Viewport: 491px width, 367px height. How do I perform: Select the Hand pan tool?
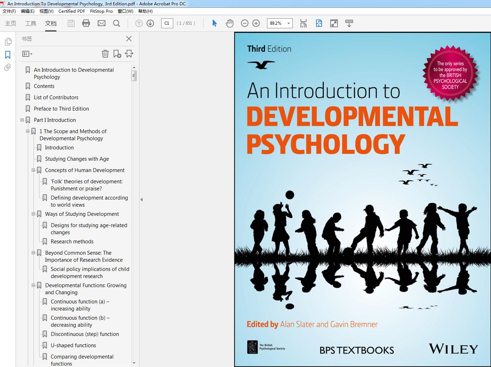tap(230, 23)
